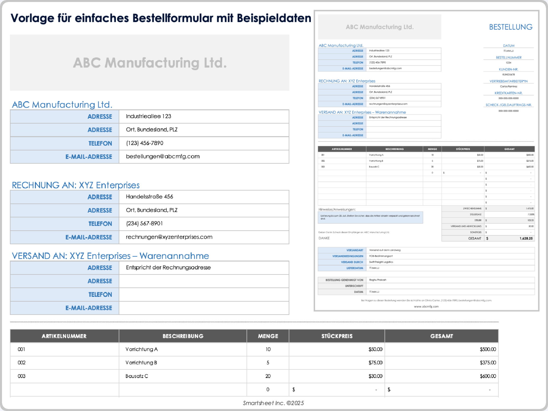Select the large total cell '$375.00'
The width and height of the screenshot is (548, 411).
tap(442, 363)
